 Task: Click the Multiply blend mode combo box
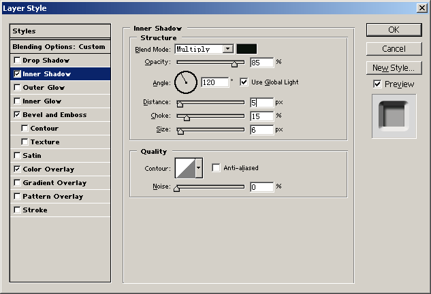click(204, 49)
